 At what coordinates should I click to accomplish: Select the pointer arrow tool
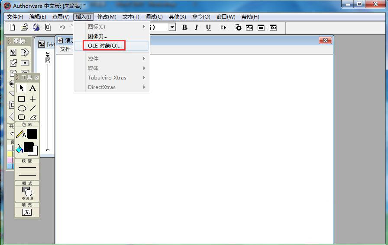[x=22, y=88]
